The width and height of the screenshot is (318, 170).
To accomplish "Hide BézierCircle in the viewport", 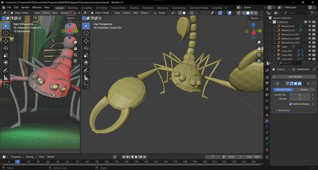I will (x=310, y=26).
